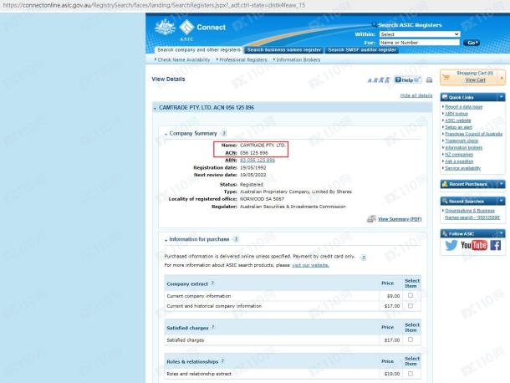Click the Recent Searches magnifier icon
510x383 pixels.
point(445,201)
